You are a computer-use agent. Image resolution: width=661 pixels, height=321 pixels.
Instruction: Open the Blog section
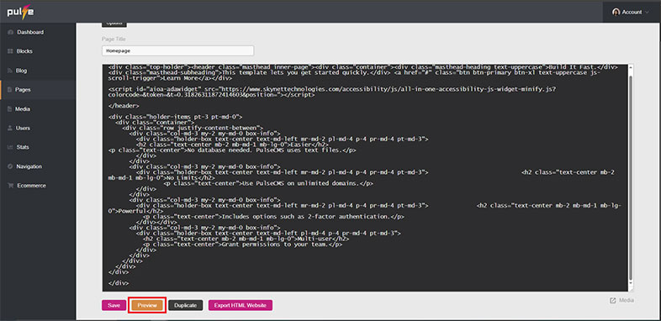coord(22,71)
